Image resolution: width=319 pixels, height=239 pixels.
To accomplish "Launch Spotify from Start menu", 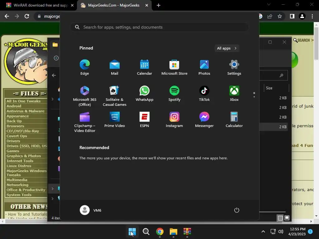I will (174, 93).
